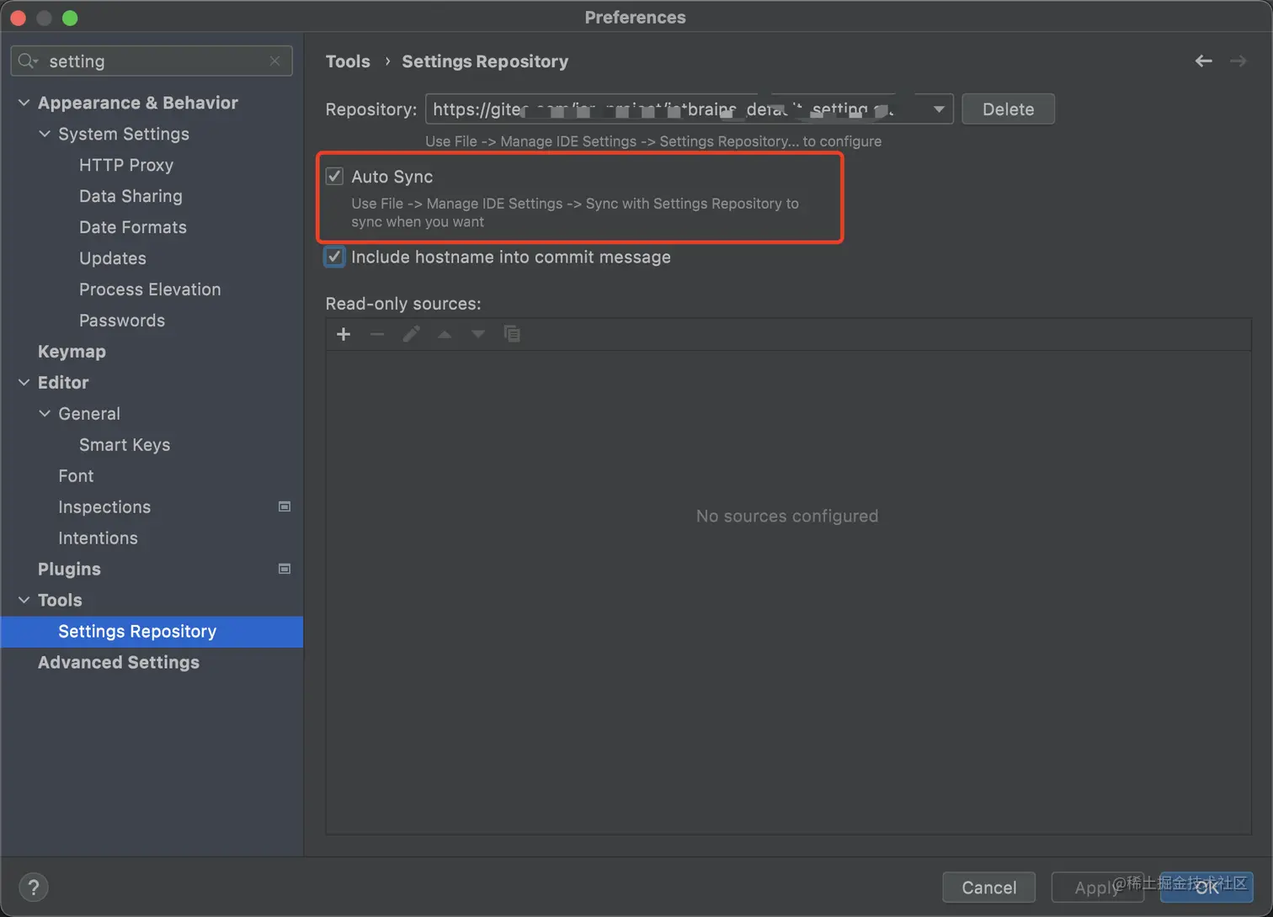Open the Repository URL dropdown
Viewport: 1273px width, 917px height.
938,109
